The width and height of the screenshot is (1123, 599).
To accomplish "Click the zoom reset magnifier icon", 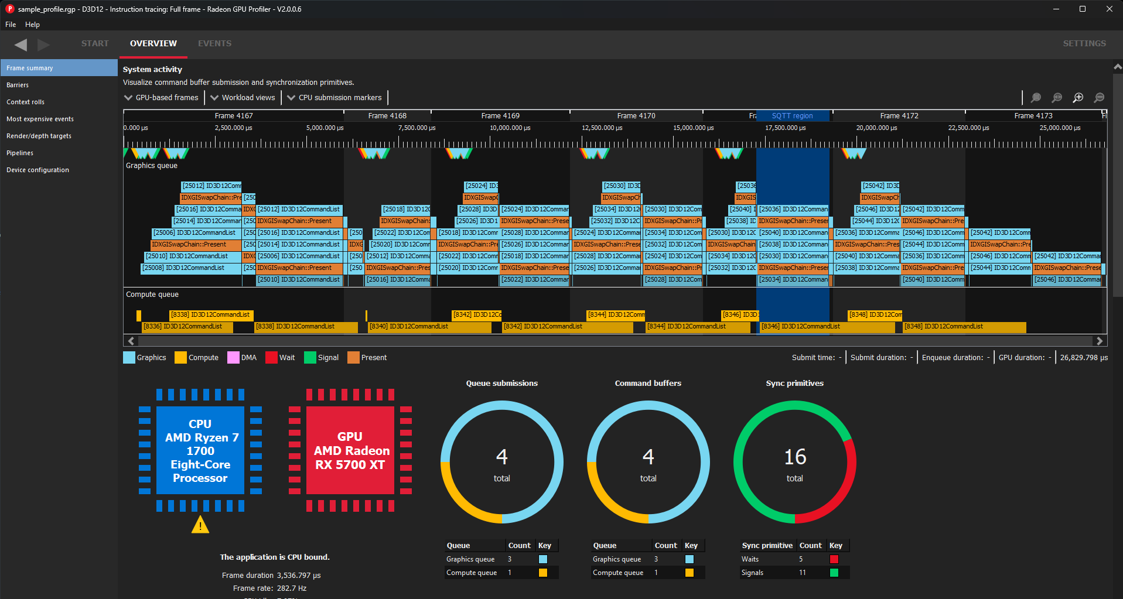I will 1057,98.
